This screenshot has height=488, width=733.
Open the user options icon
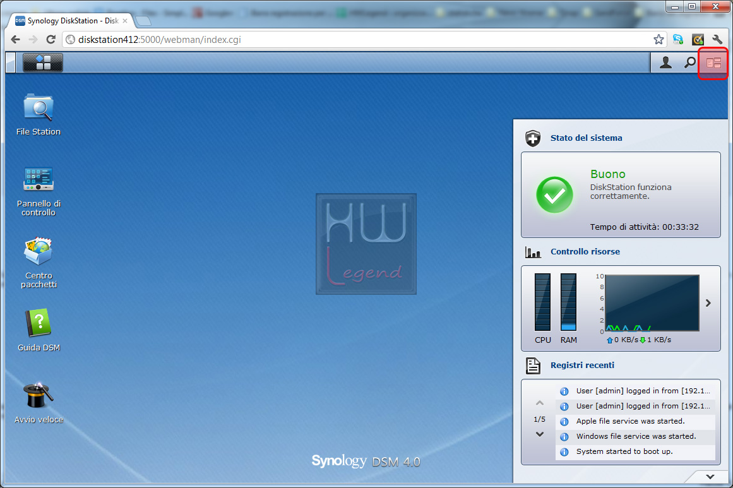coord(665,62)
